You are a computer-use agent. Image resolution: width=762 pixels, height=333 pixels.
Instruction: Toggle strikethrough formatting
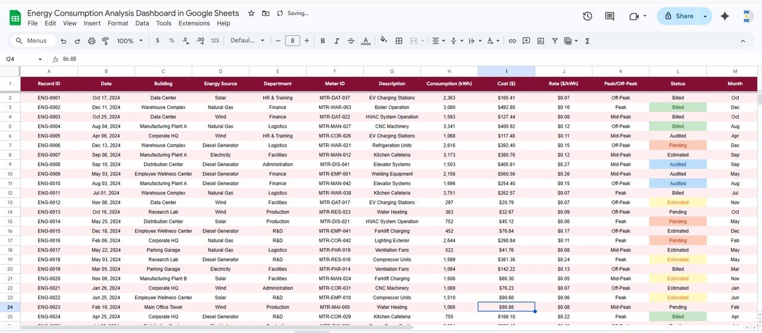coord(351,41)
